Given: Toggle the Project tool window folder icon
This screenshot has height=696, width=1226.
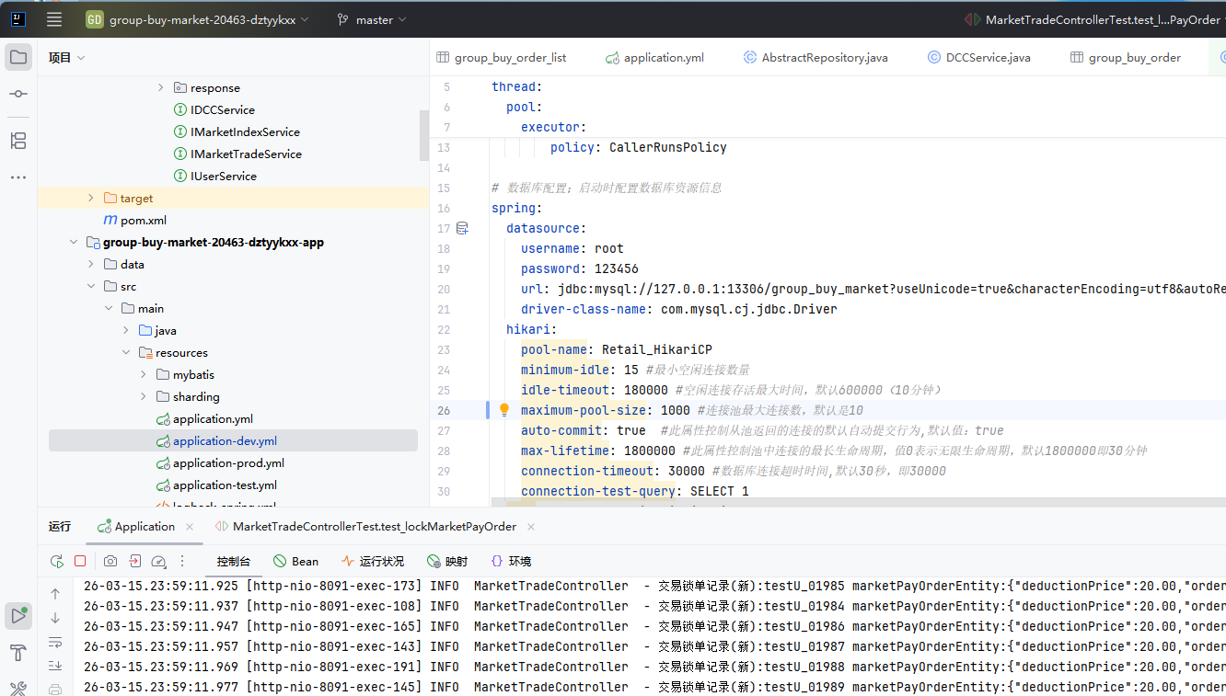Looking at the screenshot, I should click(18, 57).
